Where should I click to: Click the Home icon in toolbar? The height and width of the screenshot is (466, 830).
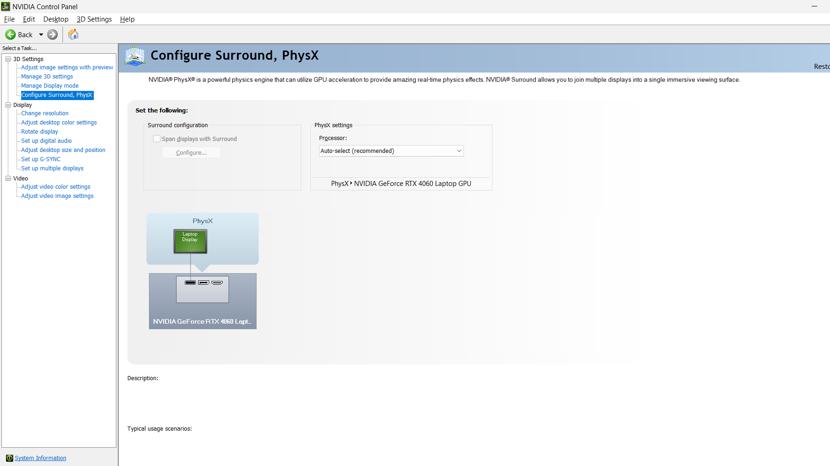(73, 34)
